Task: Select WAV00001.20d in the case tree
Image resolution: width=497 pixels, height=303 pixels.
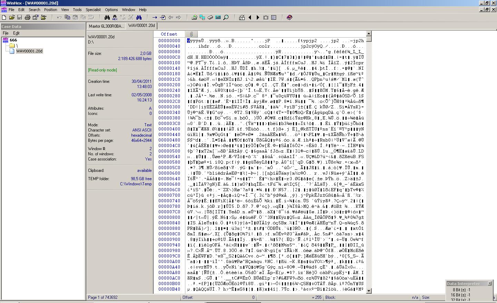Action: point(29,51)
